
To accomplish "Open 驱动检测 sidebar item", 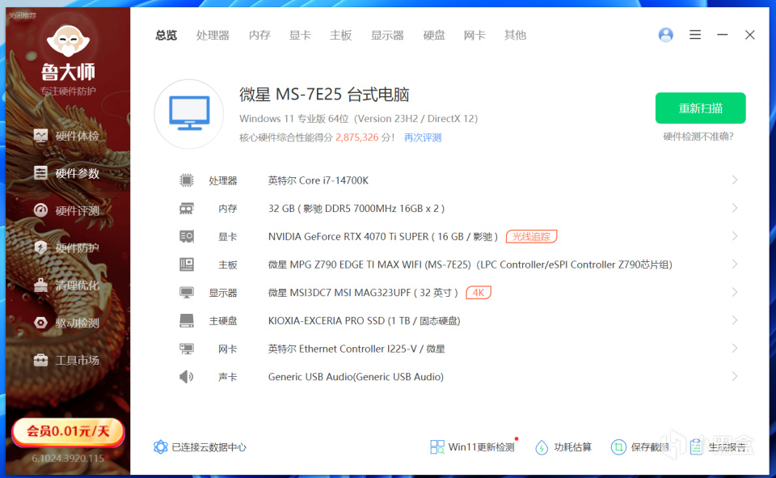I will 67,323.
